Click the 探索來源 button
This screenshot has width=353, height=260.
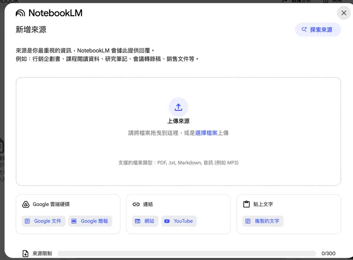pos(318,30)
